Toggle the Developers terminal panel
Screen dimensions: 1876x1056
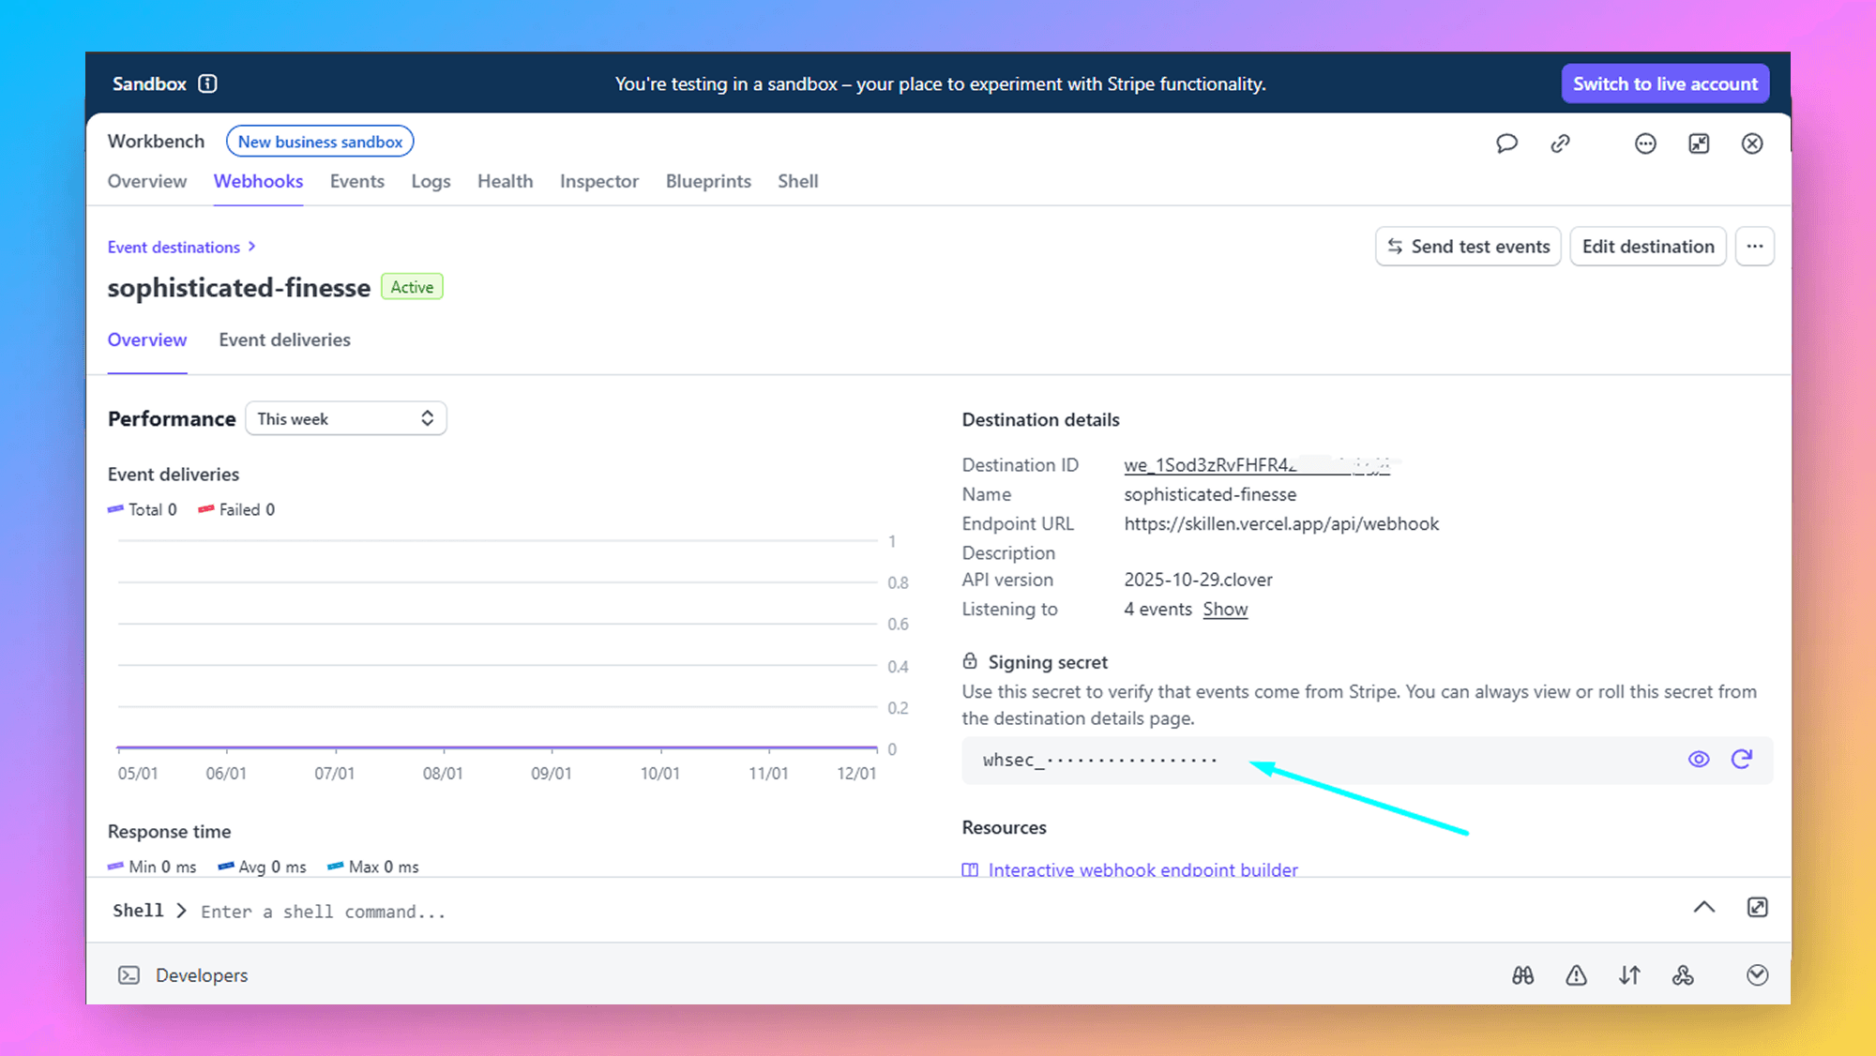click(129, 975)
